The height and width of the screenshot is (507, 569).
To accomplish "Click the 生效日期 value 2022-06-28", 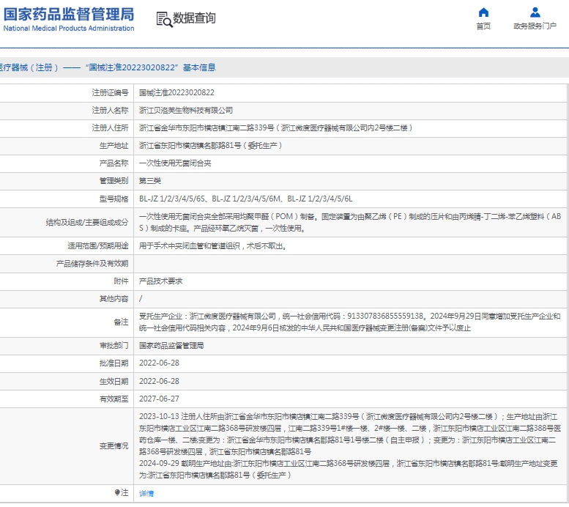I will pyautogui.click(x=159, y=381).
